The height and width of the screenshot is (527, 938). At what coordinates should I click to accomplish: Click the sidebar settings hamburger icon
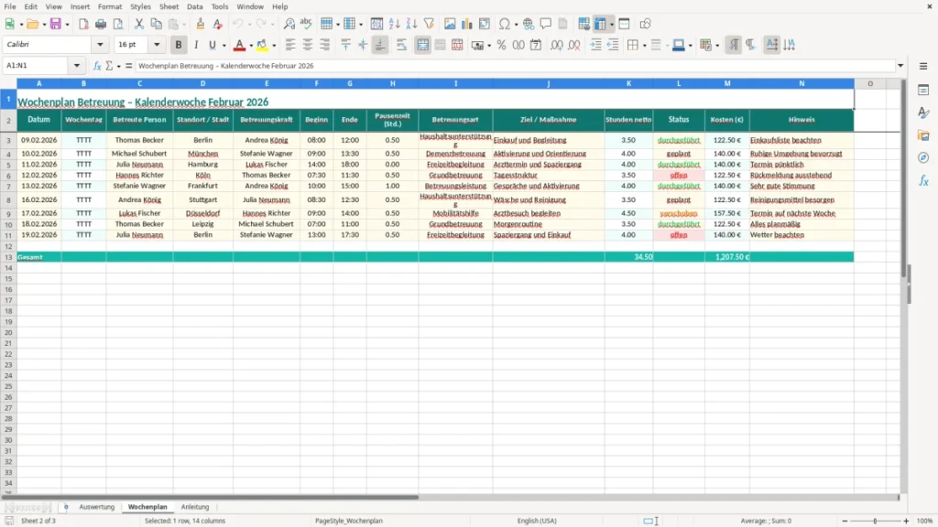(x=923, y=66)
